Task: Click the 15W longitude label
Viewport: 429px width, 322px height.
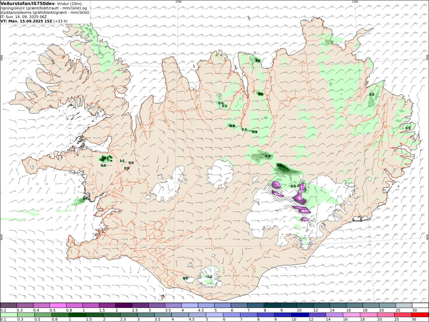Action: 355,2
